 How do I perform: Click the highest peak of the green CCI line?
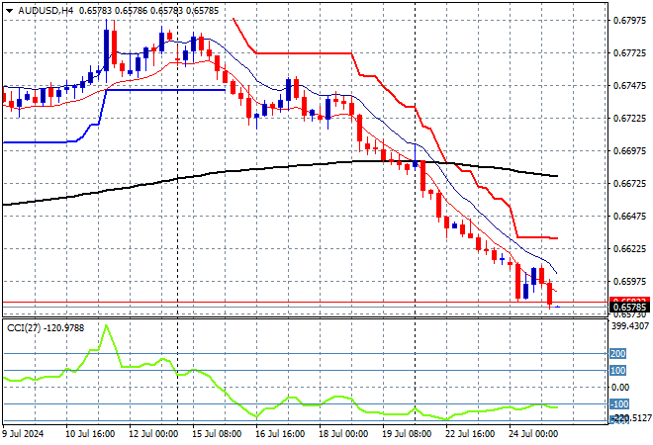coord(106,325)
